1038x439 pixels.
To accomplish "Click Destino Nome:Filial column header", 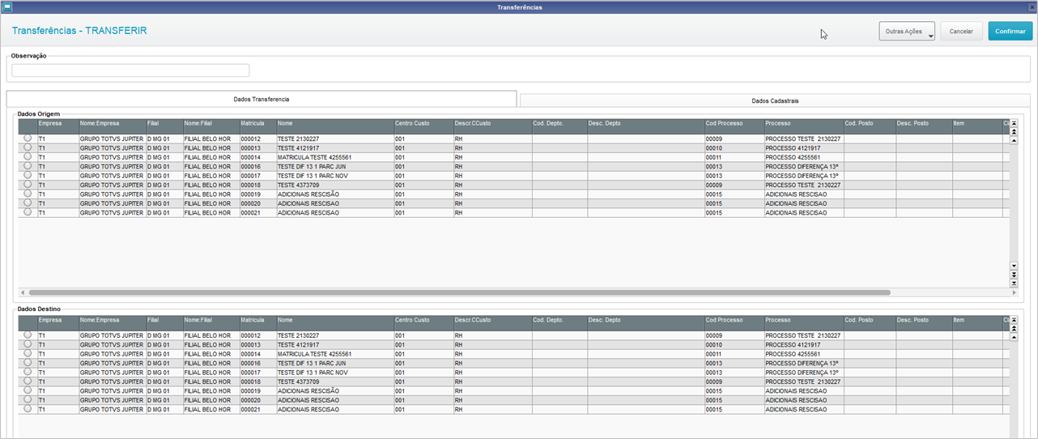I will 211,323.
